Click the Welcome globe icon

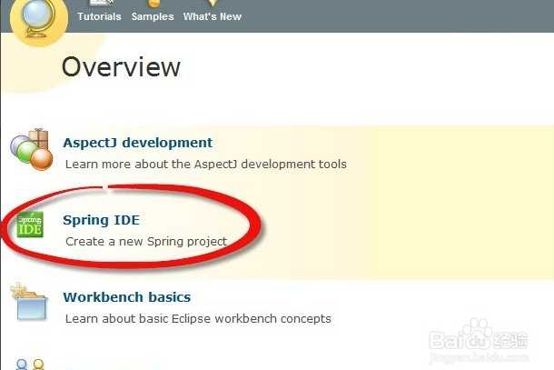(x=39, y=19)
